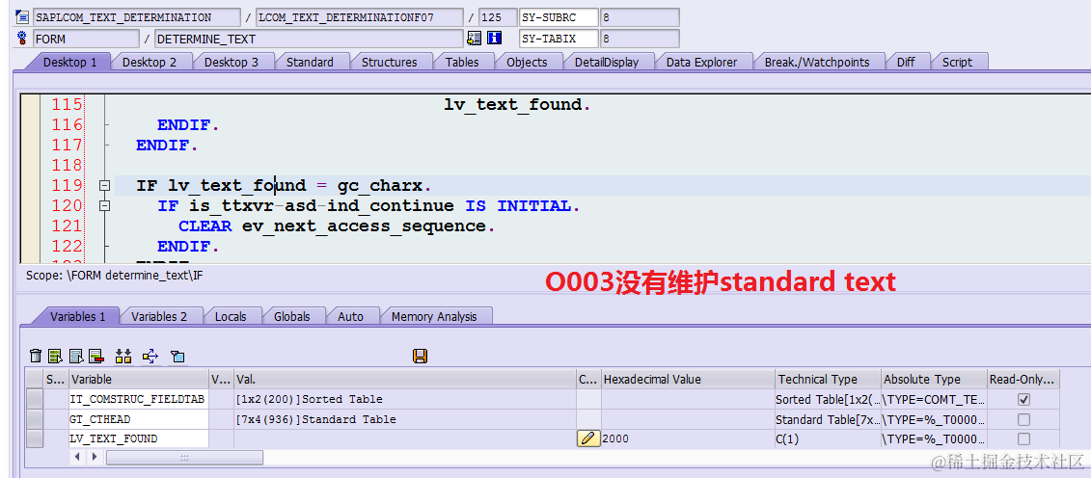Open the Diff tab

(x=905, y=62)
